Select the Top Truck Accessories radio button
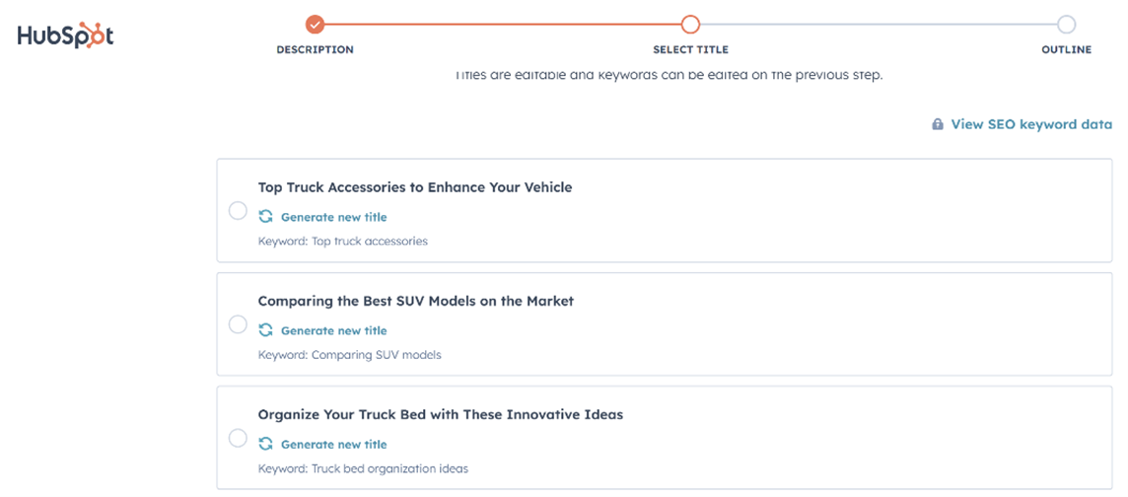This screenshot has width=1128, height=497. tap(238, 211)
